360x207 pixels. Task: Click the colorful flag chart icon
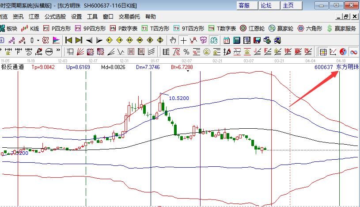(56, 41)
